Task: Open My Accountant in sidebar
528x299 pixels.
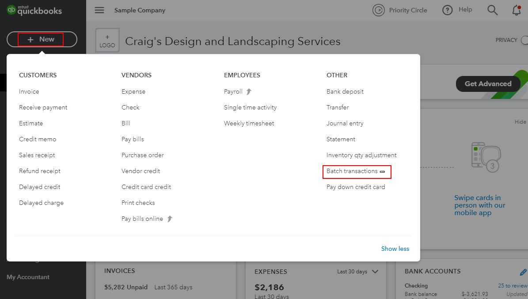Action: click(x=28, y=277)
